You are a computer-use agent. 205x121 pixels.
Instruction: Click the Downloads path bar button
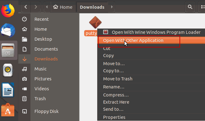(92, 7)
